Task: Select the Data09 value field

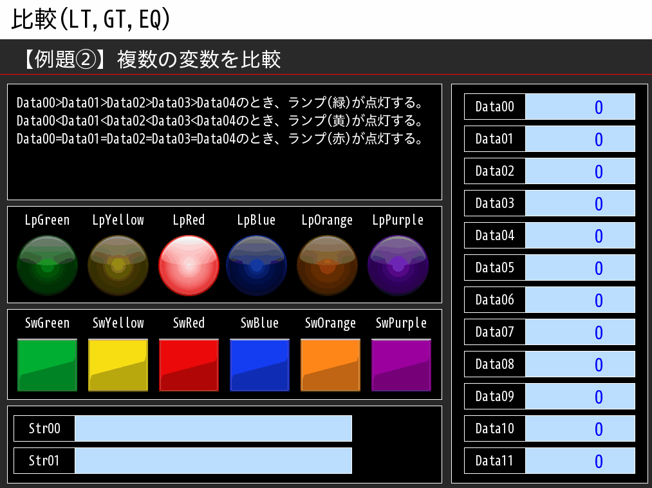Action: coord(580,397)
